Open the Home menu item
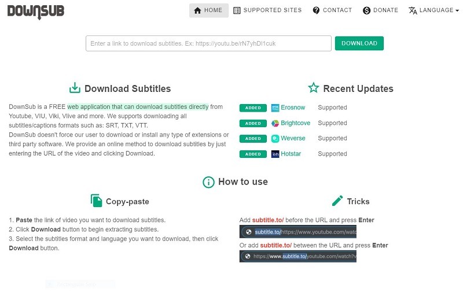 pyautogui.click(x=208, y=10)
